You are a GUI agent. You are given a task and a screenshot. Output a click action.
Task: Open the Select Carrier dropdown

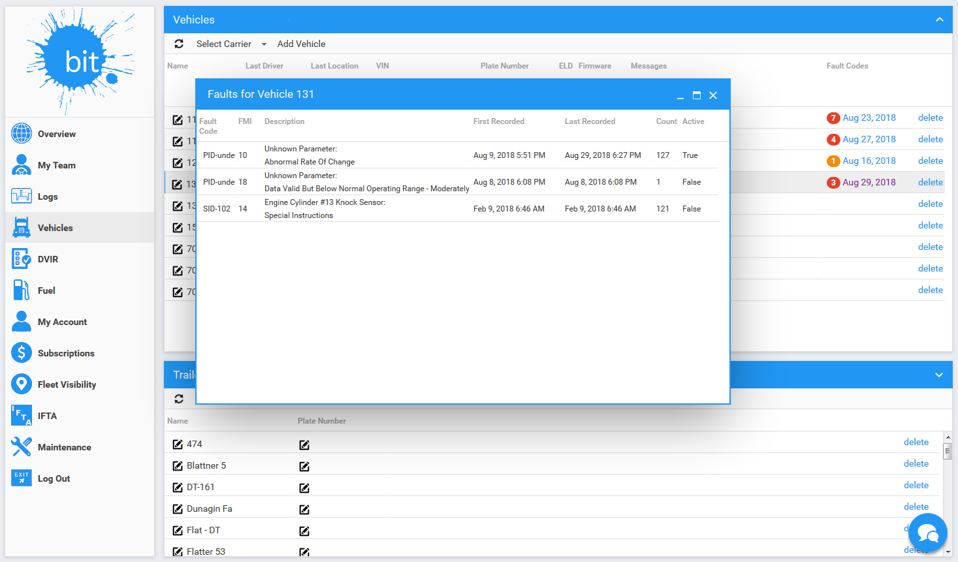tap(231, 44)
